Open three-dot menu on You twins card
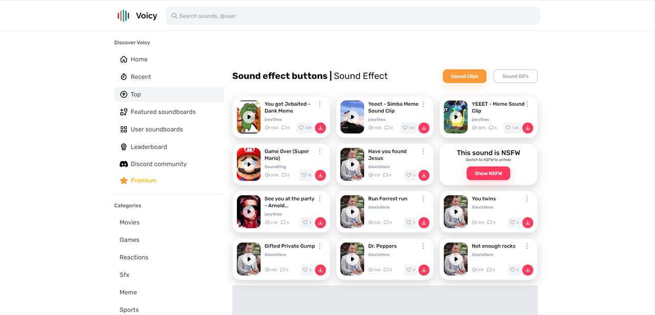Viewport: 655px width, 315px height. coord(527,199)
